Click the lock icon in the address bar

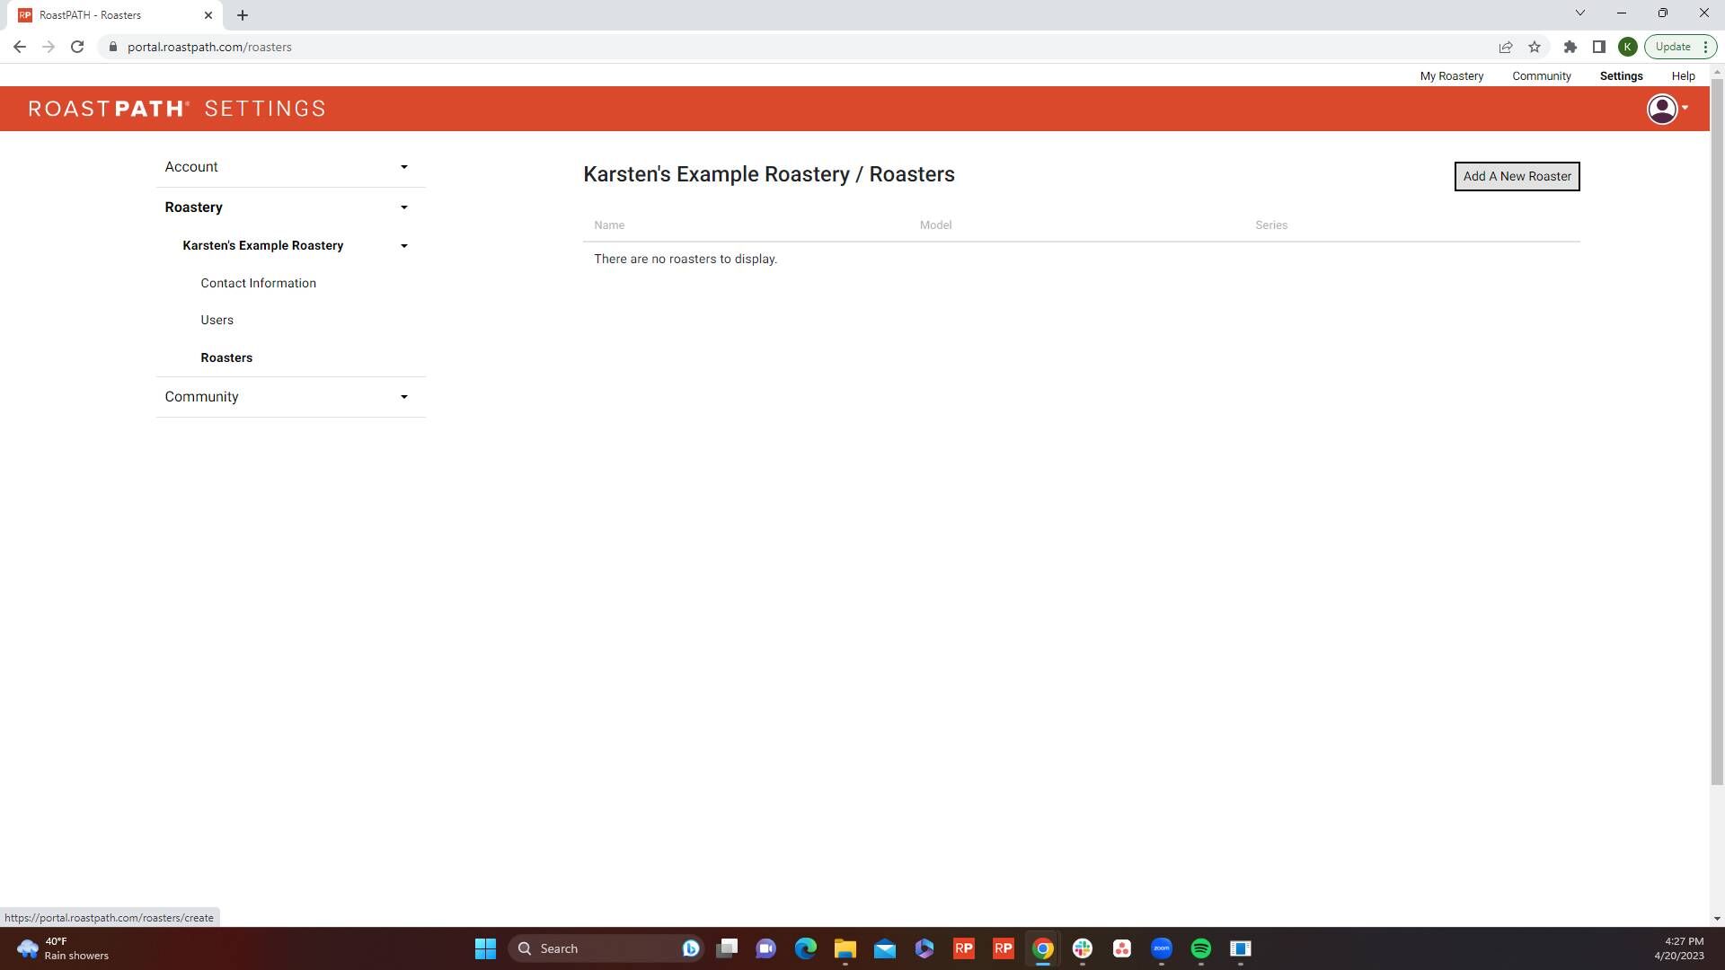click(113, 47)
